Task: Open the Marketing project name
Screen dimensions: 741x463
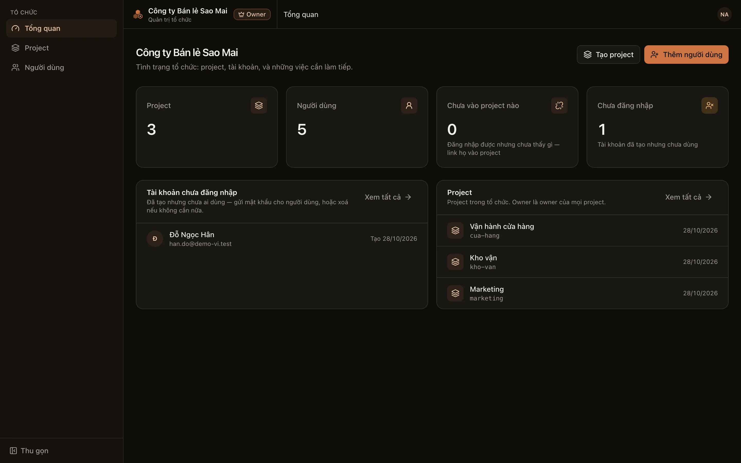Action: (x=487, y=289)
